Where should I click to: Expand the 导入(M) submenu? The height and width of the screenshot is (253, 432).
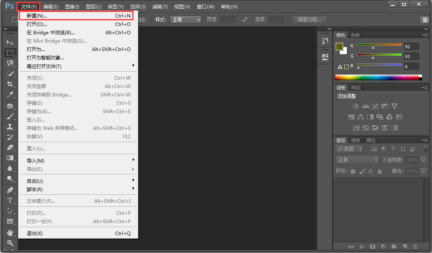[x=78, y=161]
